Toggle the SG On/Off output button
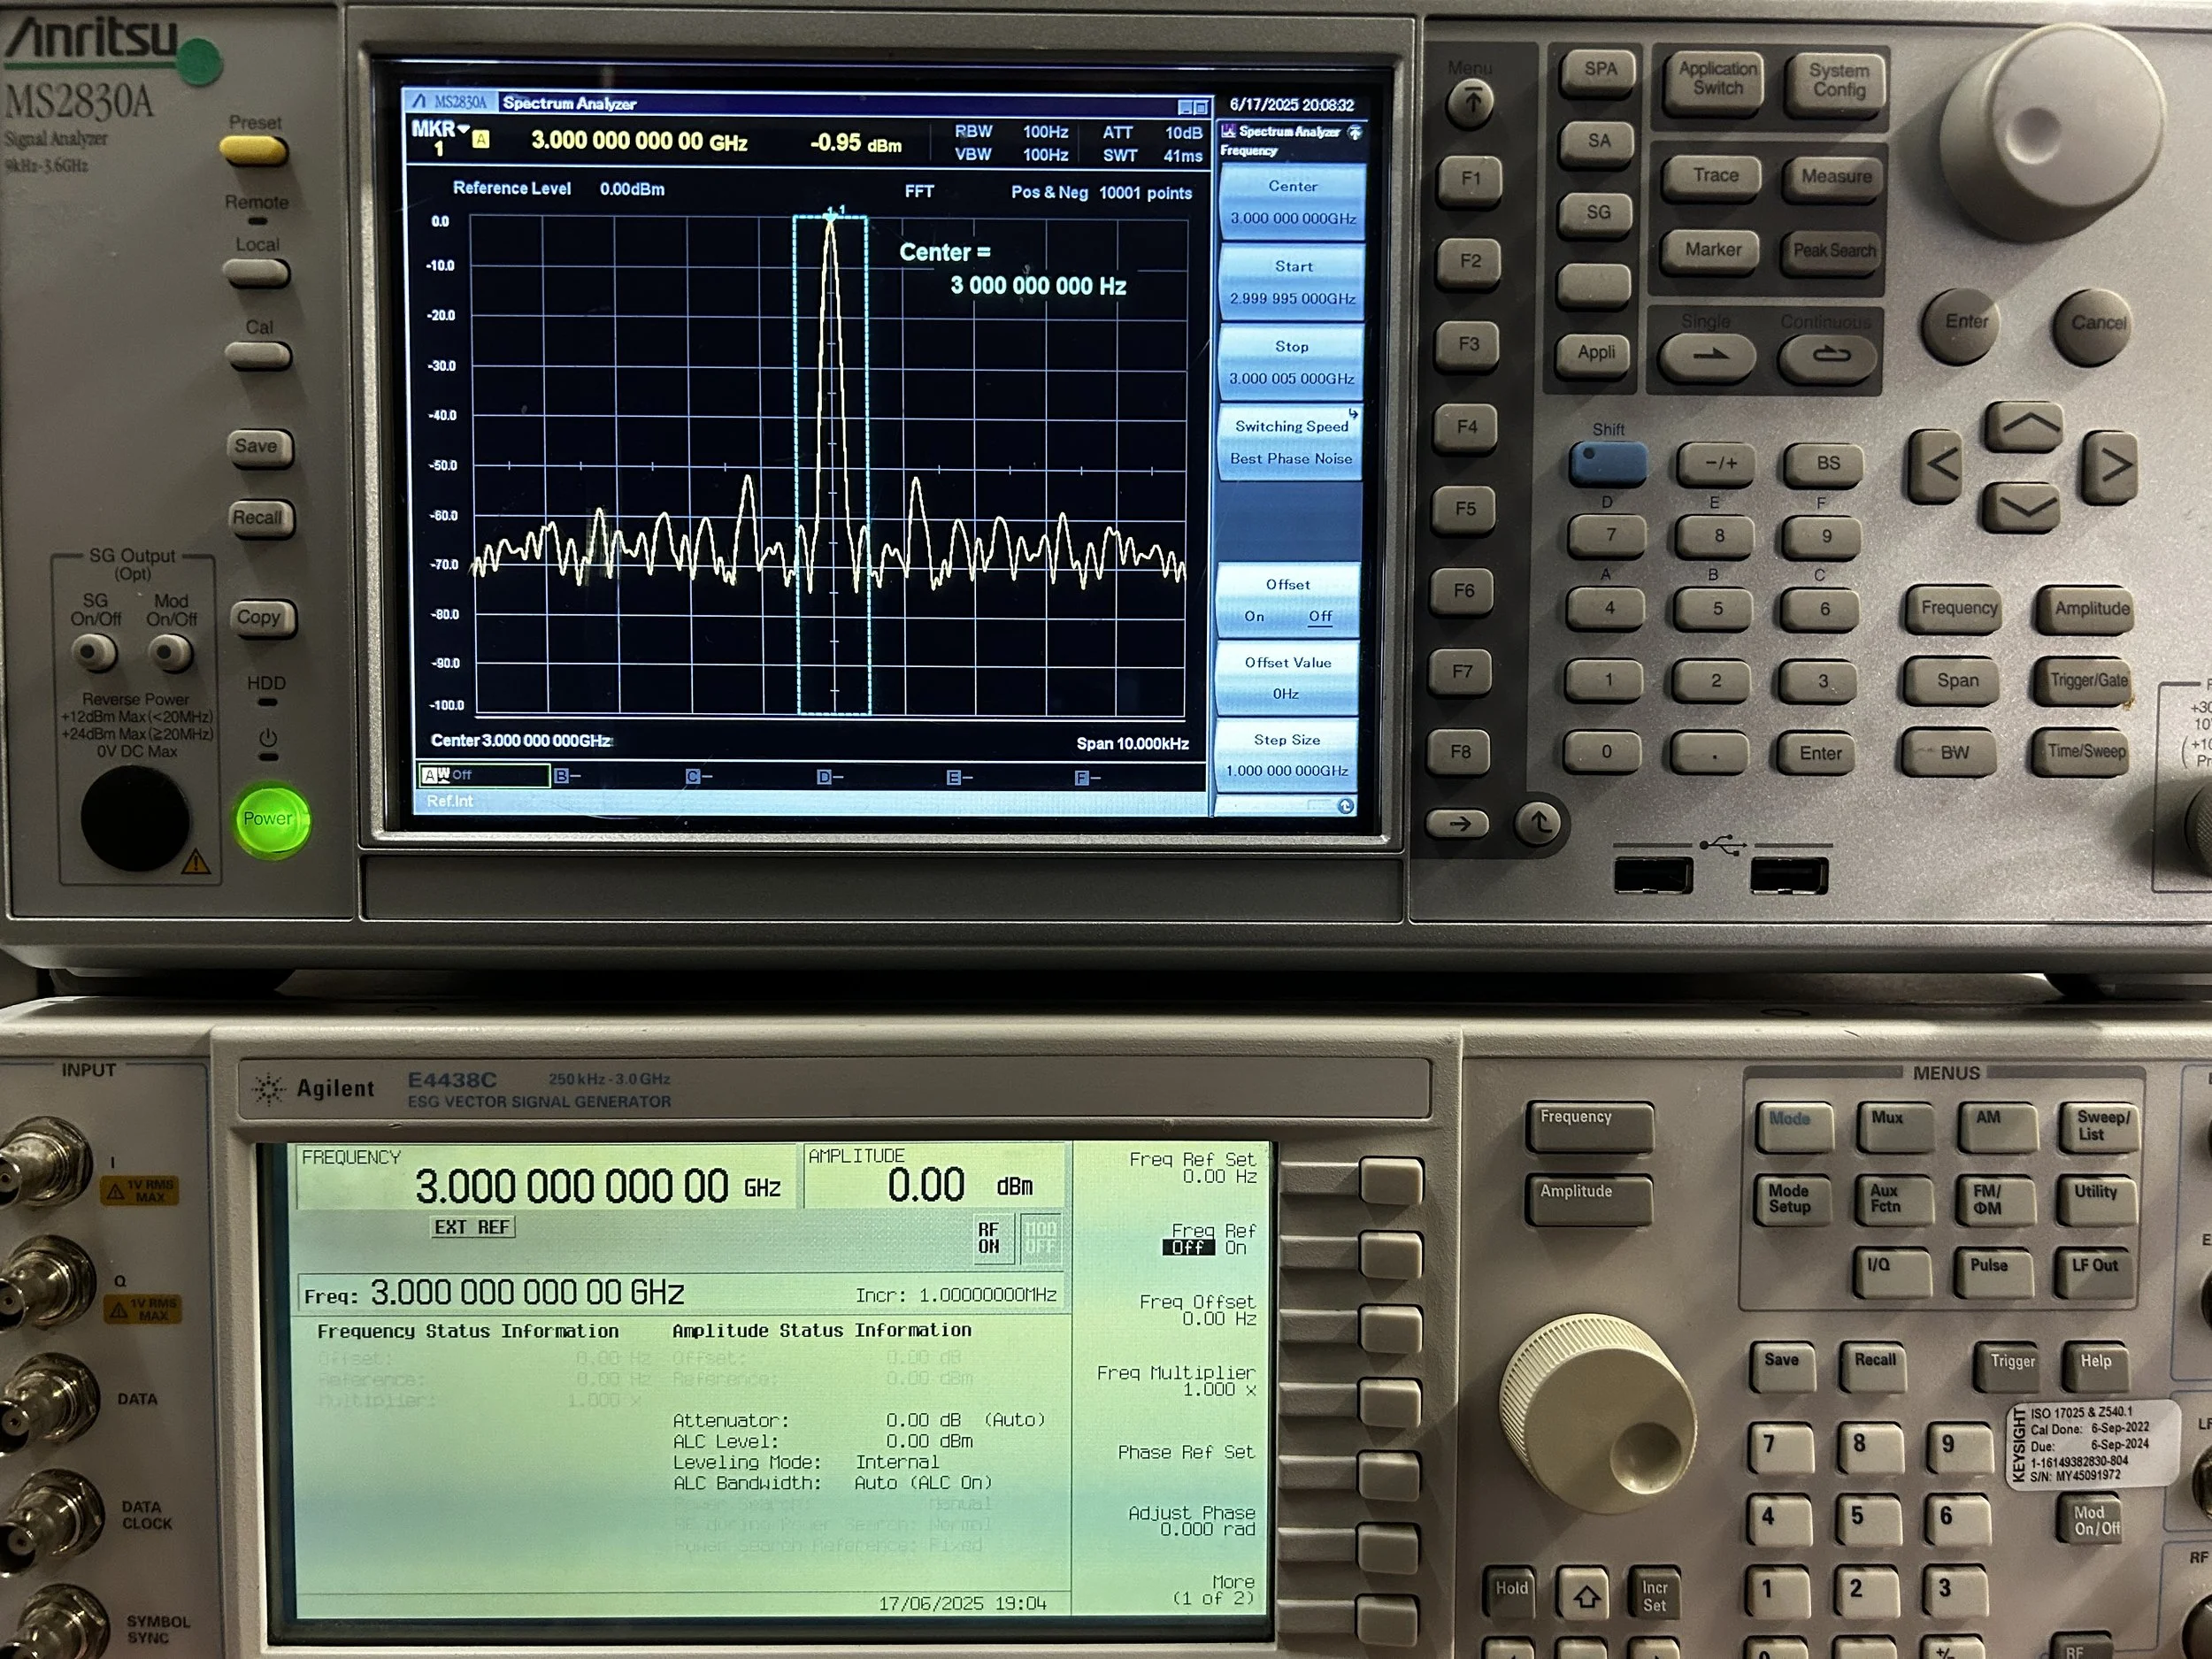2212x1659 pixels. 94,653
